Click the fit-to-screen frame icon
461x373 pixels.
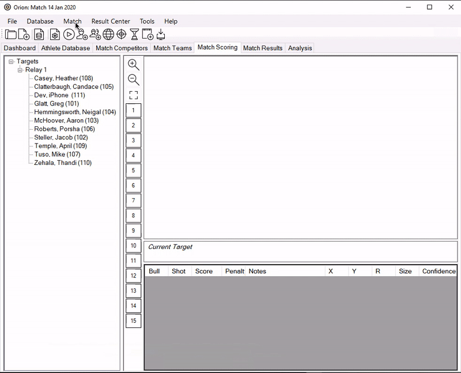133,95
